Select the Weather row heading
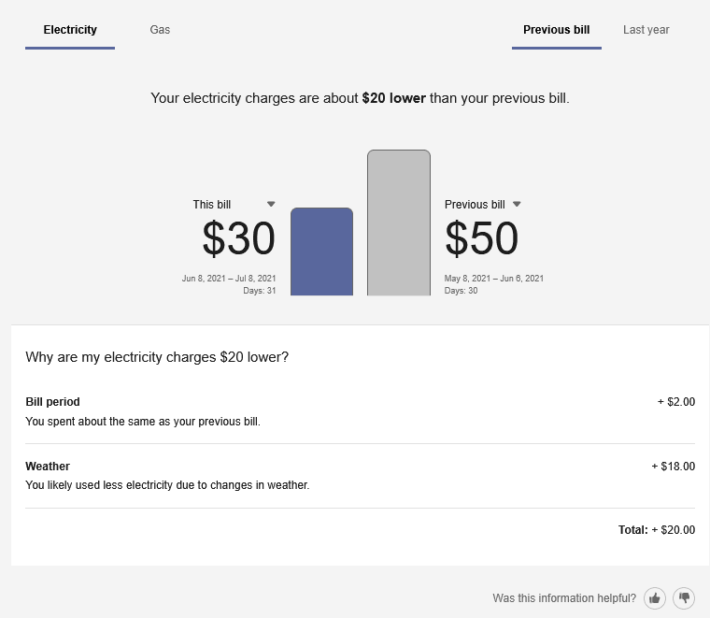 click(48, 467)
